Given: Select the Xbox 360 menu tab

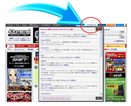Looking at the screenshot, I should click(31, 46).
